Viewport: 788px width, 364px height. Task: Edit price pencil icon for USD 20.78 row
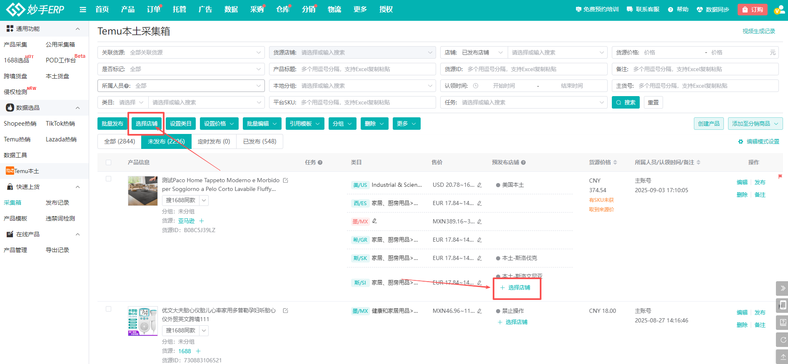[479, 185]
